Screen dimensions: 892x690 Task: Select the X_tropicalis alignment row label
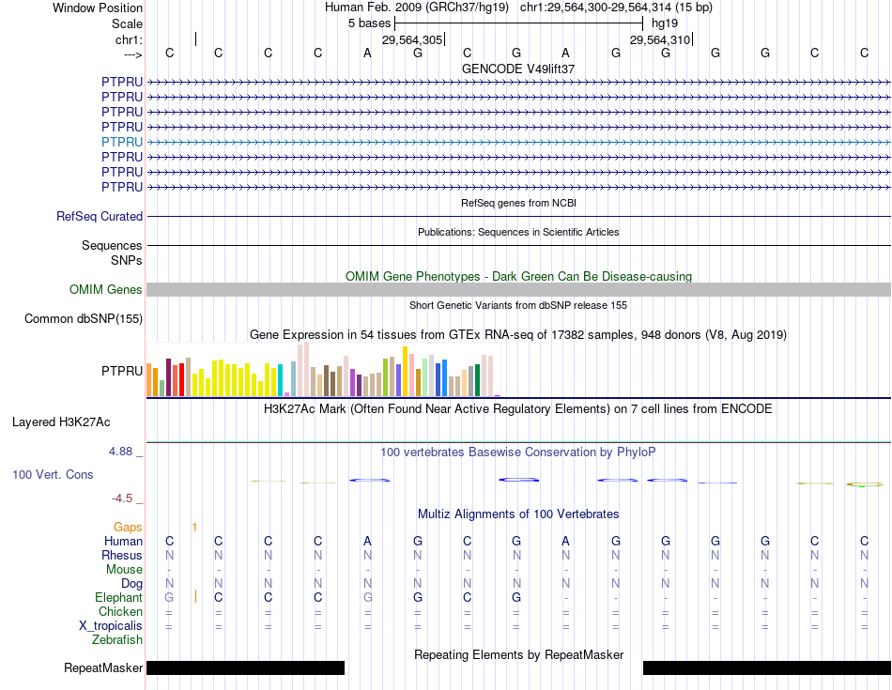point(111,626)
